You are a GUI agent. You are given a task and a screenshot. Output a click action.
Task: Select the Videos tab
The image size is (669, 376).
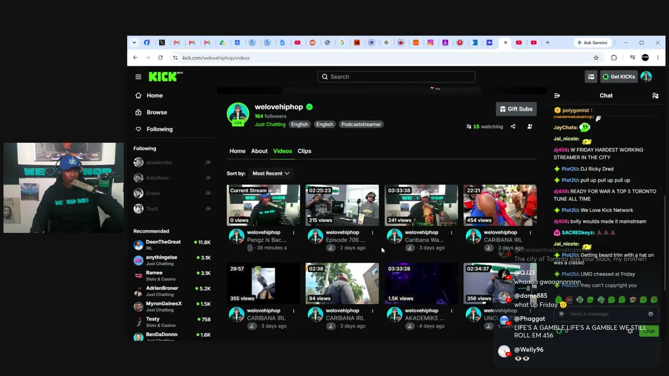282,151
